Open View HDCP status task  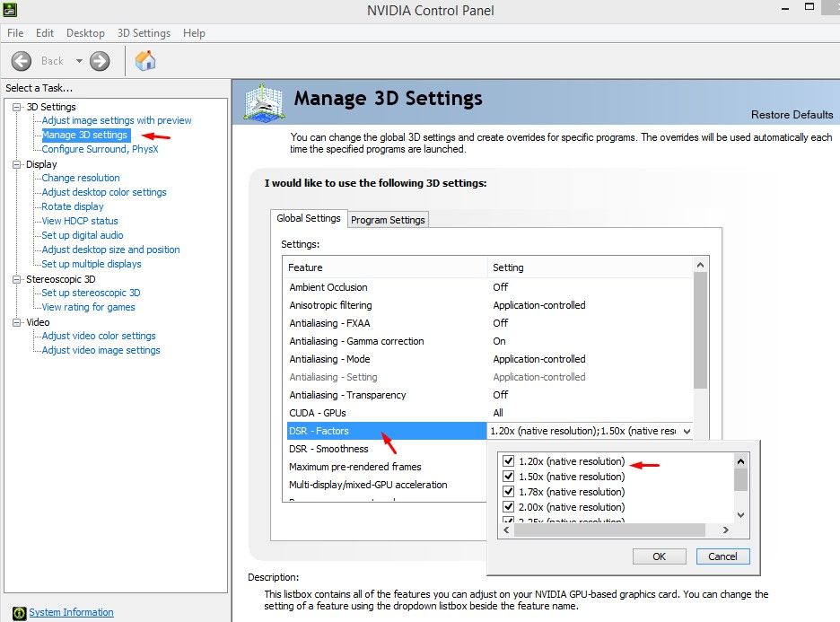pyautogui.click(x=80, y=222)
